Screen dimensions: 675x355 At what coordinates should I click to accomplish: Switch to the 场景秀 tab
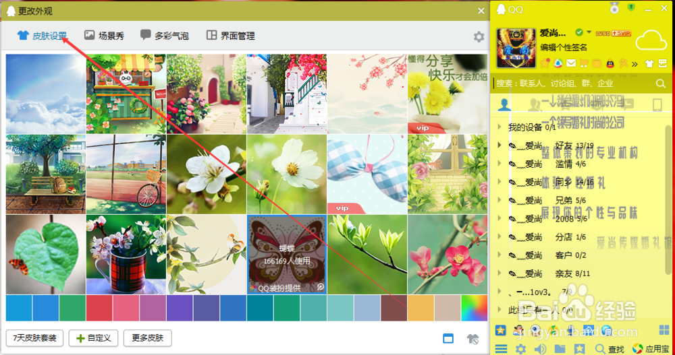coord(104,36)
